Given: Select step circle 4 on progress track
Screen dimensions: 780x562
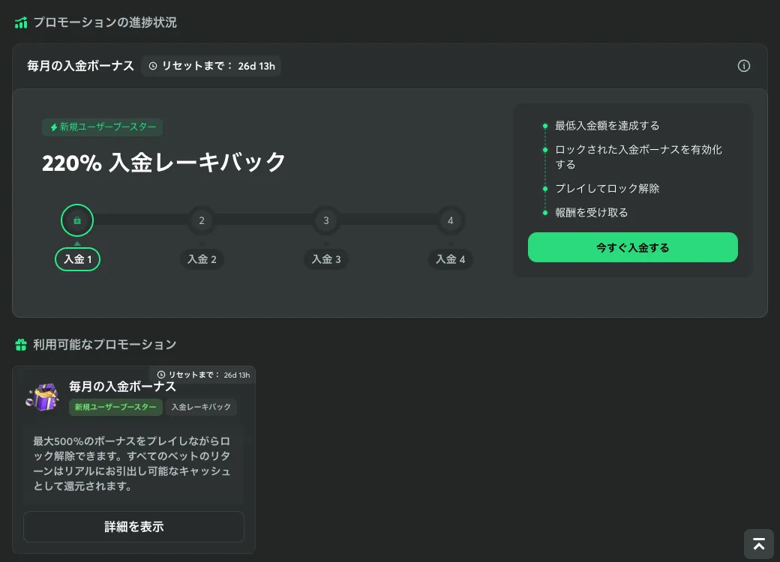Looking at the screenshot, I should tap(450, 220).
